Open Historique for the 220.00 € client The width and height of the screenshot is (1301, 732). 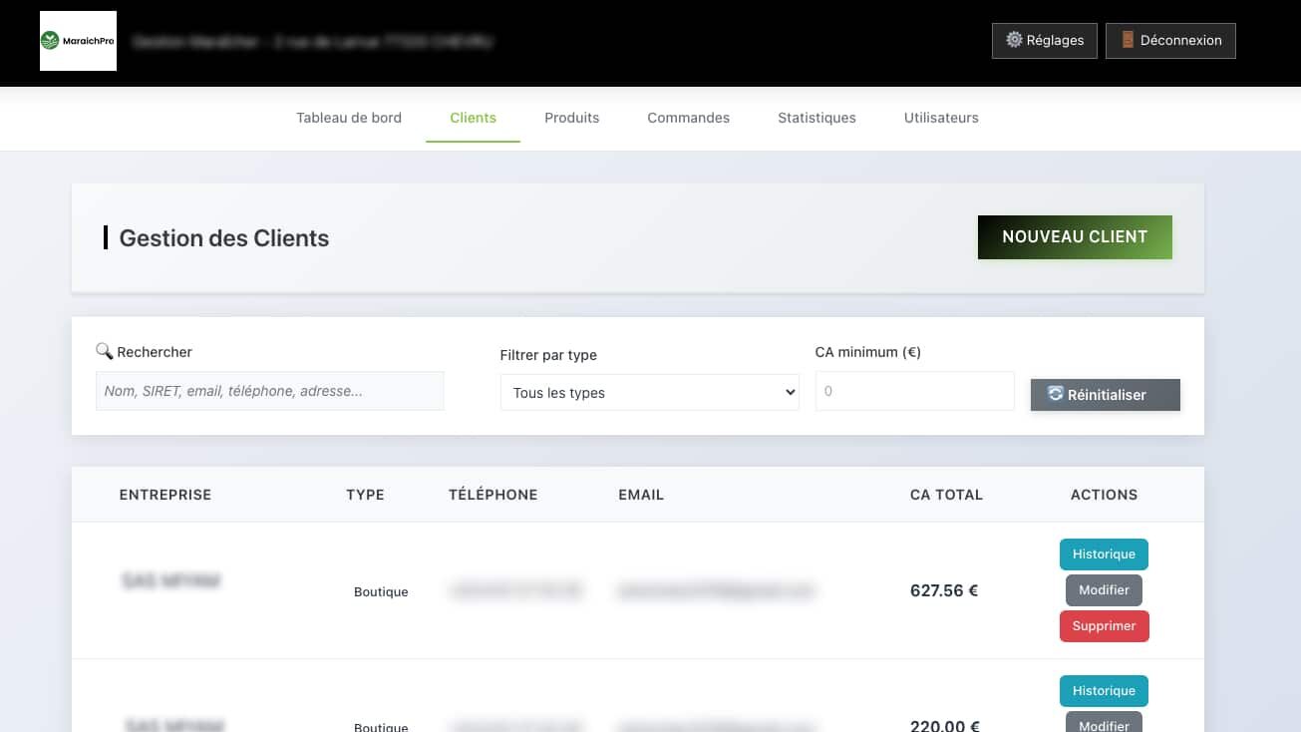pos(1104,691)
